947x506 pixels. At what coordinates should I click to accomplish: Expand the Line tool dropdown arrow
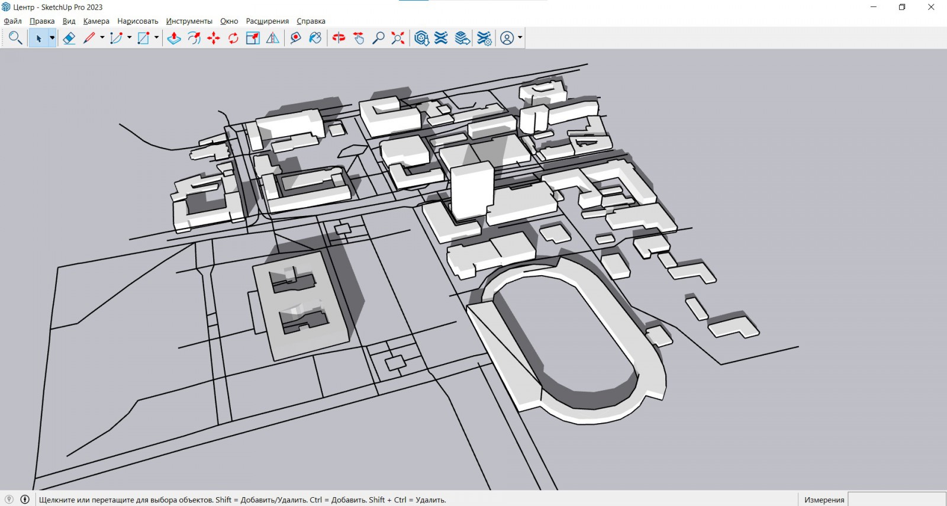click(x=102, y=38)
